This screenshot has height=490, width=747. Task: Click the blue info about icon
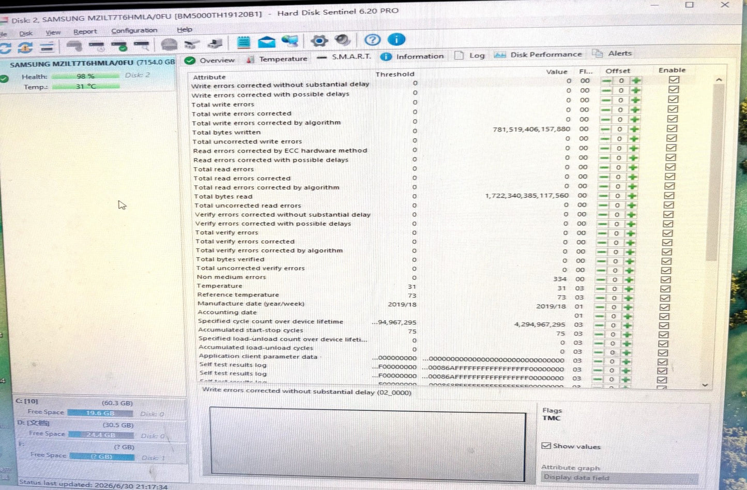point(397,40)
